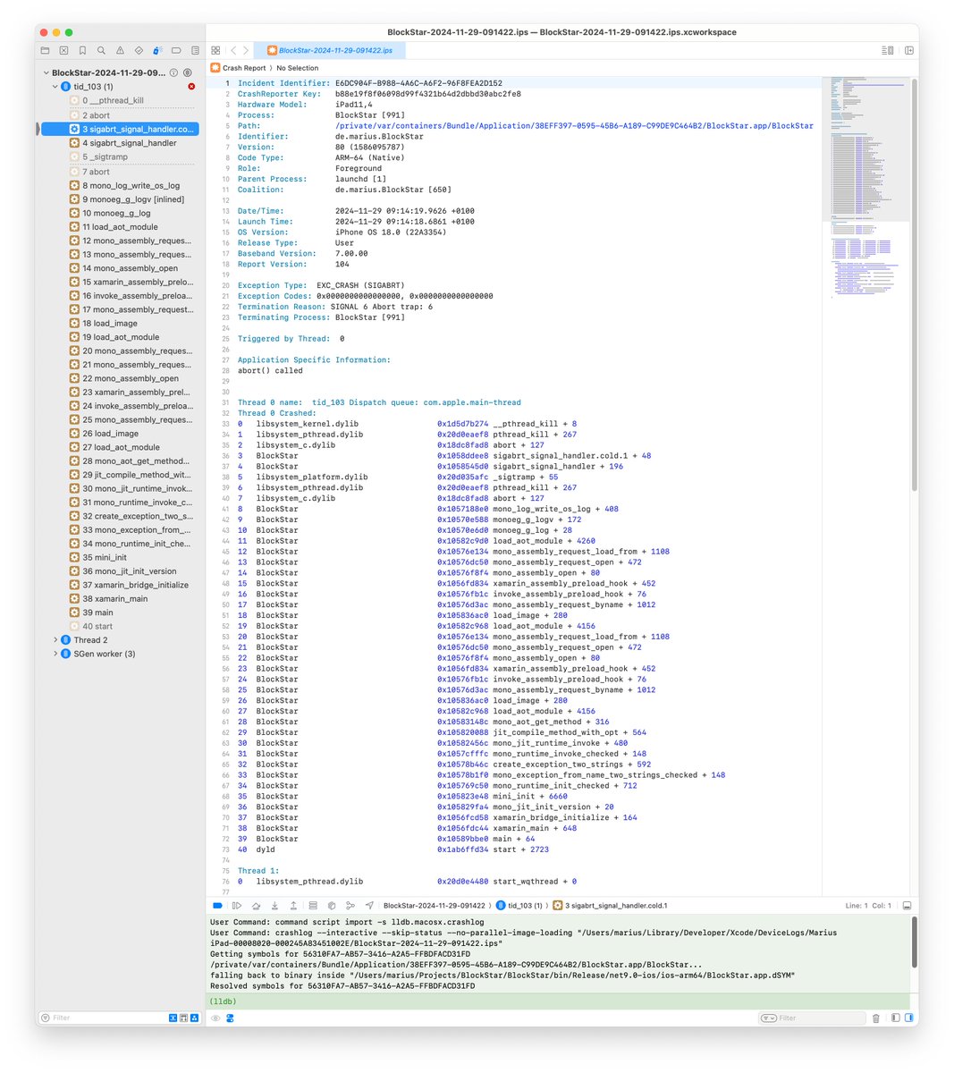Toggle the Console pane visibility button
This screenshot has height=1073, width=954.
[x=909, y=1018]
